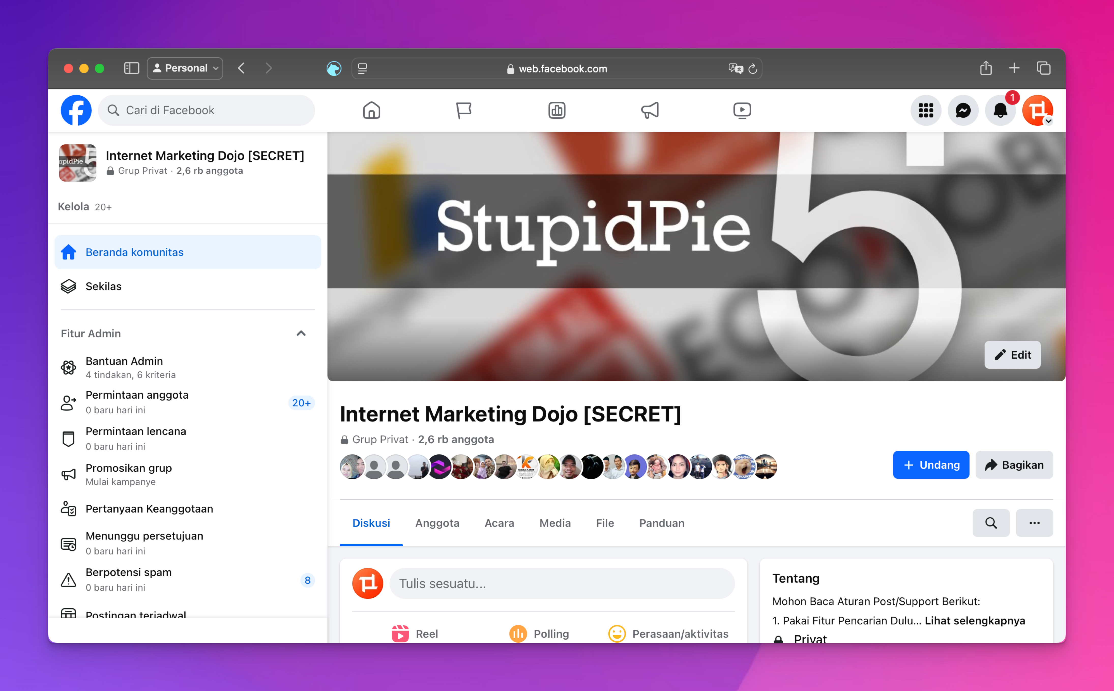Open account menu from profile avatar
Image resolution: width=1114 pixels, height=691 pixels.
point(1038,110)
